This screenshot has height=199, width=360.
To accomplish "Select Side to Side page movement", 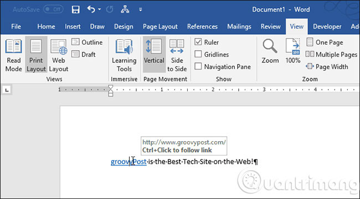I will point(177,55).
